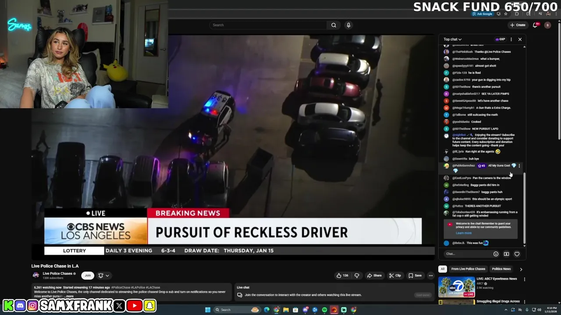This screenshot has width=561, height=315.
Task: Click the #PoliceChase hashtag in the description
Action: (121, 287)
